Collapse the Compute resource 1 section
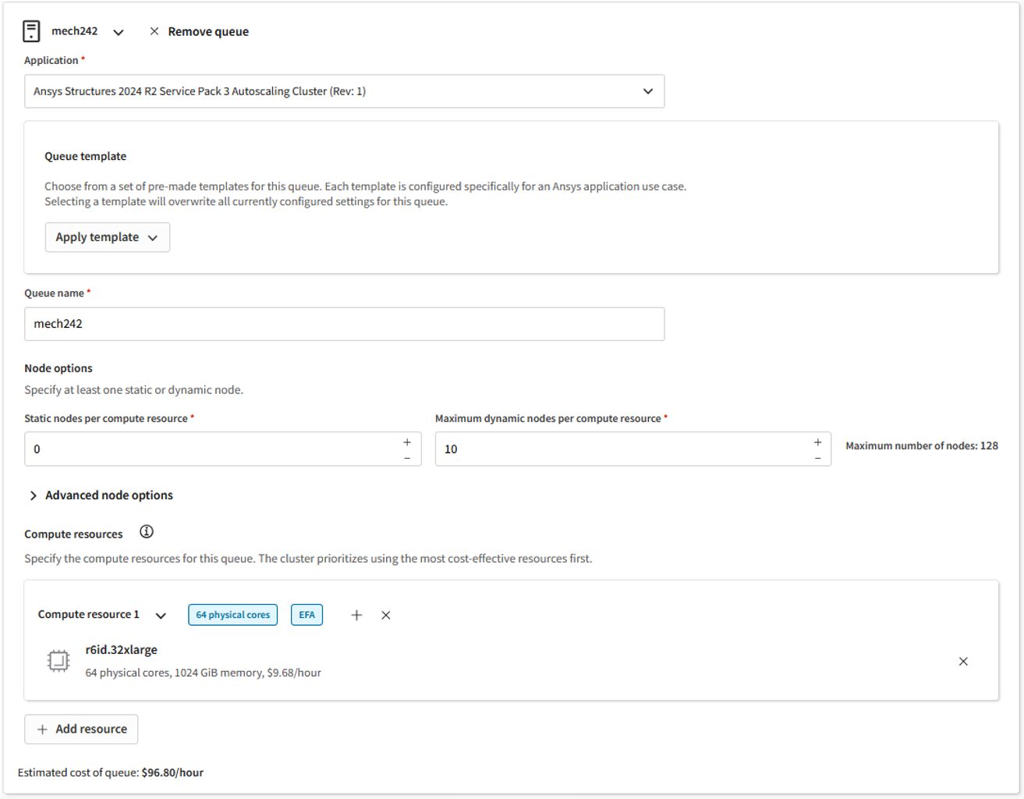Screen dimensions: 1024x799 click(x=161, y=616)
